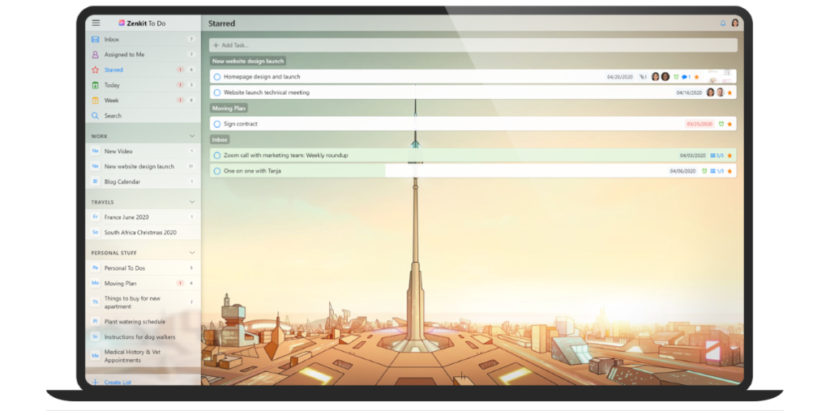Viewport: 830px width, 415px height.
Task: Unstar the Zoom call weekly roundup task
Action: click(729, 156)
